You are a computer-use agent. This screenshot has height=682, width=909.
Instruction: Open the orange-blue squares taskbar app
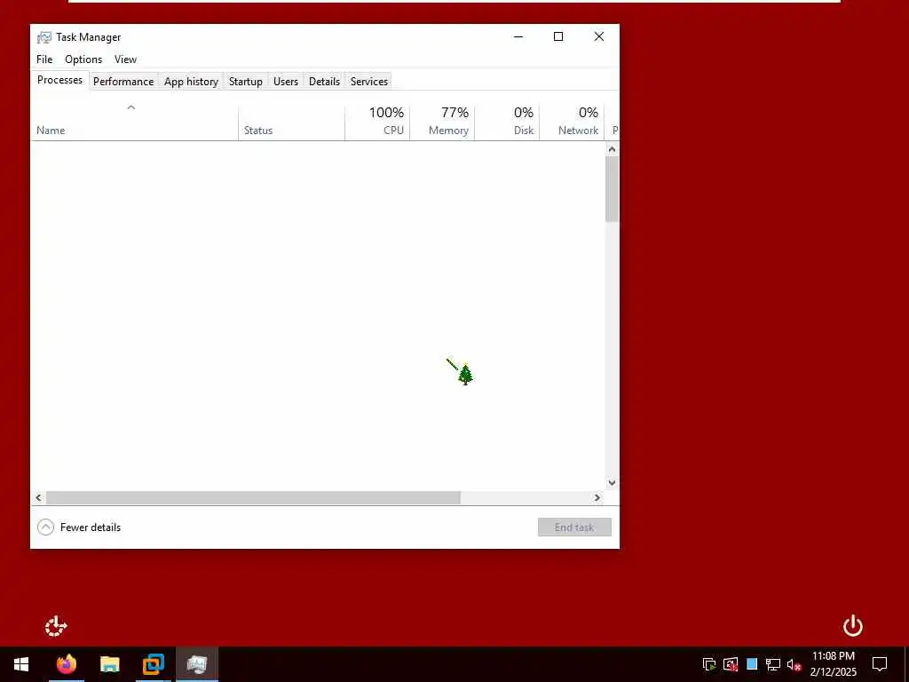pyautogui.click(x=154, y=664)
